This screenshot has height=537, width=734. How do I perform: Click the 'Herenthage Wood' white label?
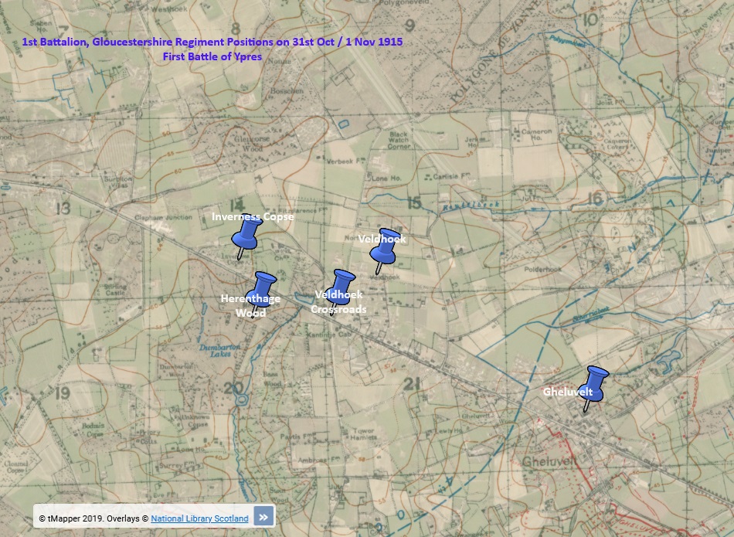tap(250, 305)
